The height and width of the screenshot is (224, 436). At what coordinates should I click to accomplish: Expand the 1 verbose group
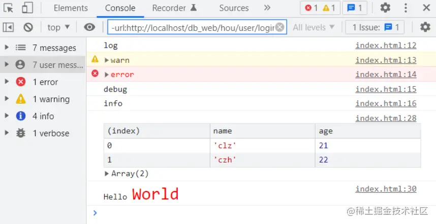[x=7, y=133]
